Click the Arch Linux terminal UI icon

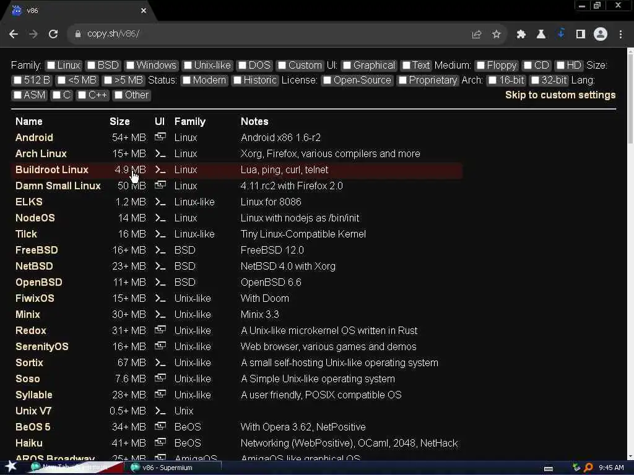pos(160,153)
